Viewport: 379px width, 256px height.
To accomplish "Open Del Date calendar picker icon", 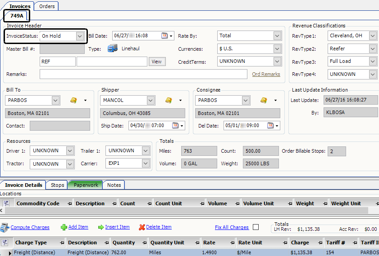I will coord(270,125).
